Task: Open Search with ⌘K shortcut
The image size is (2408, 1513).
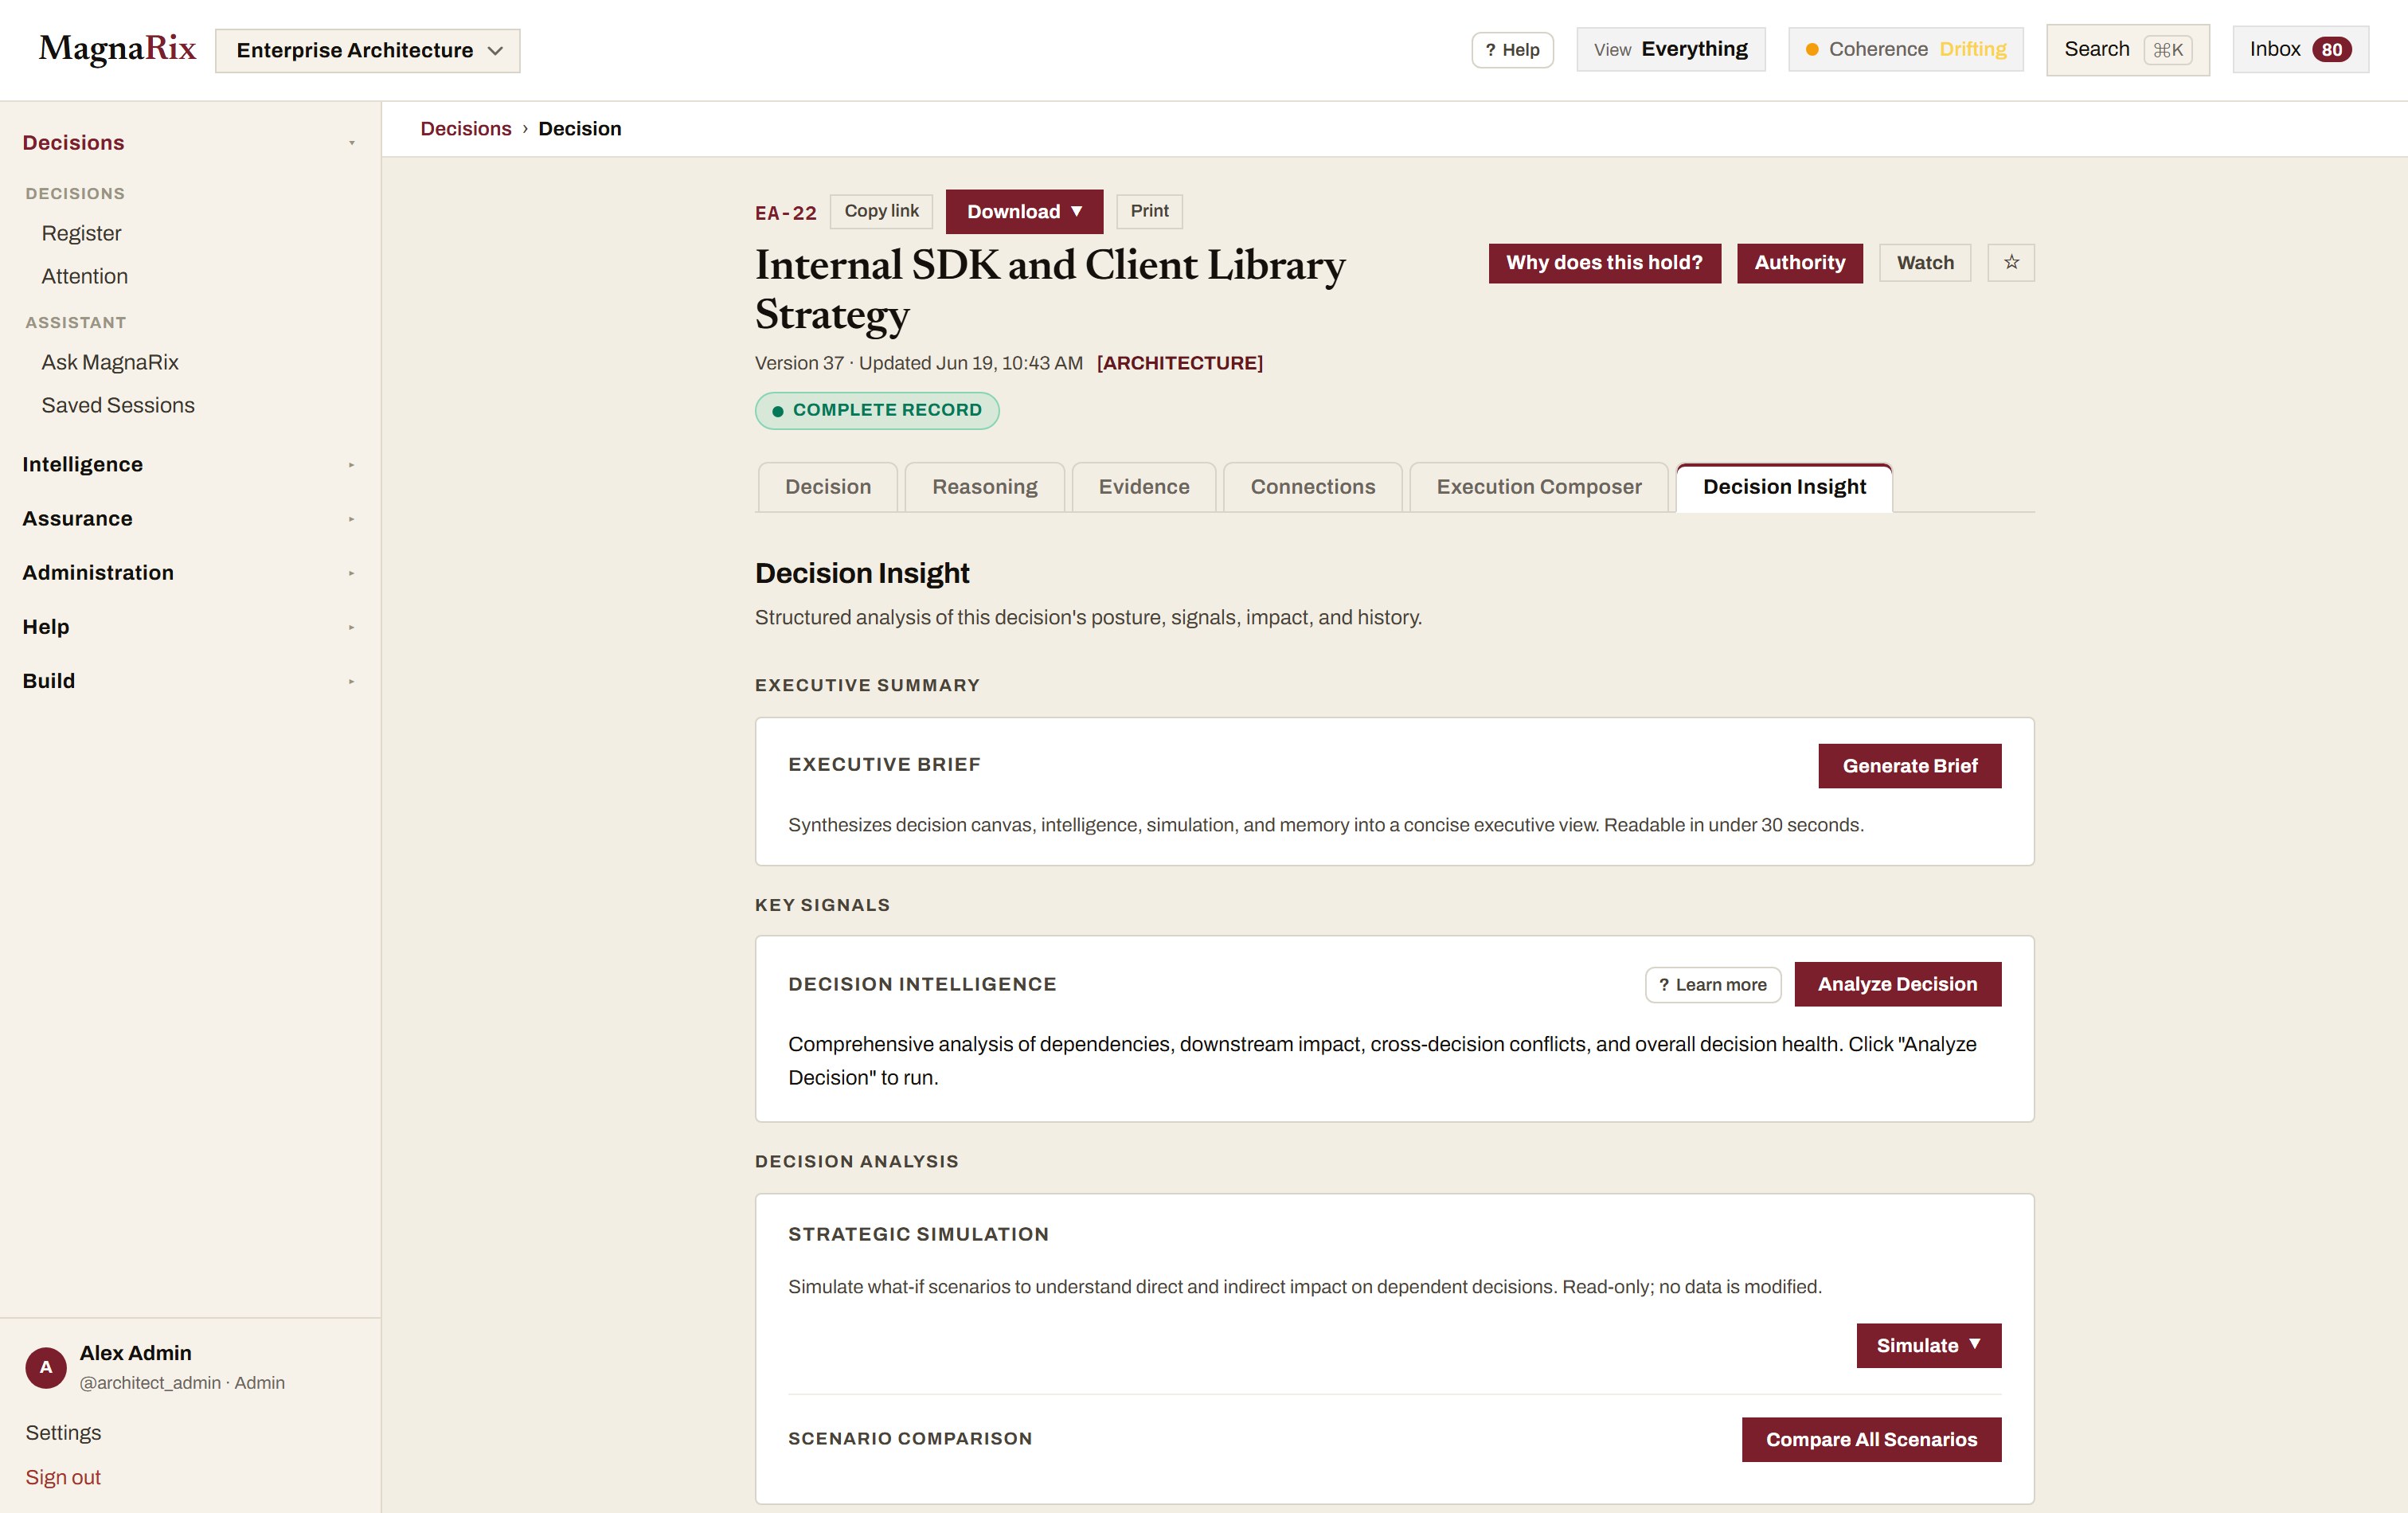Action: [2127, 49]
